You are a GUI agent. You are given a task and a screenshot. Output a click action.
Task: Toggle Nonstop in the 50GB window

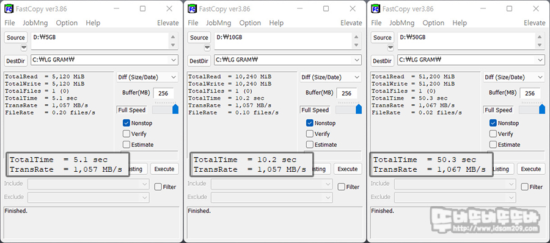click(x=494, y=123)
